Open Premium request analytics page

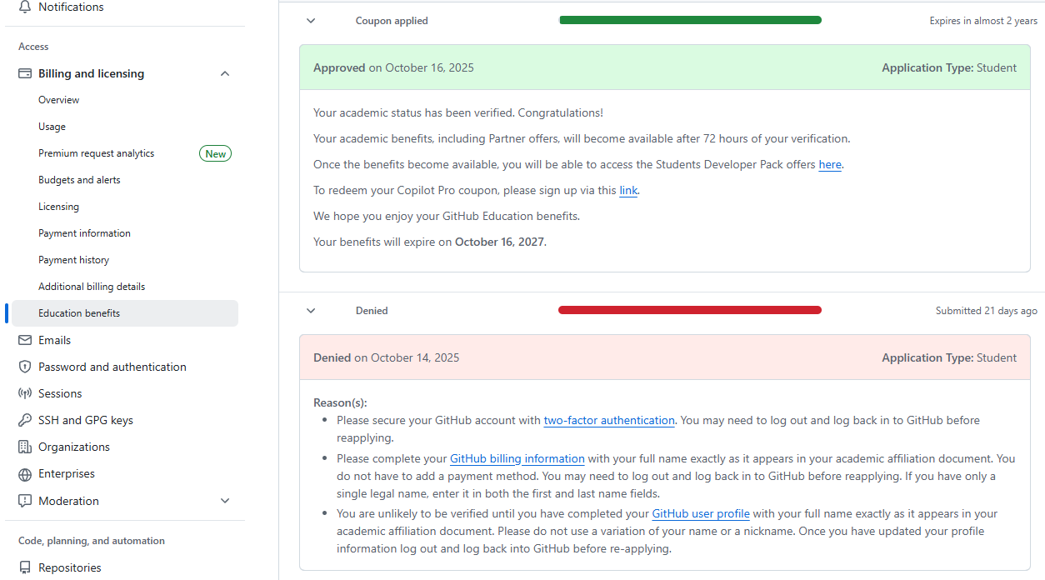[x=96, y=153]
